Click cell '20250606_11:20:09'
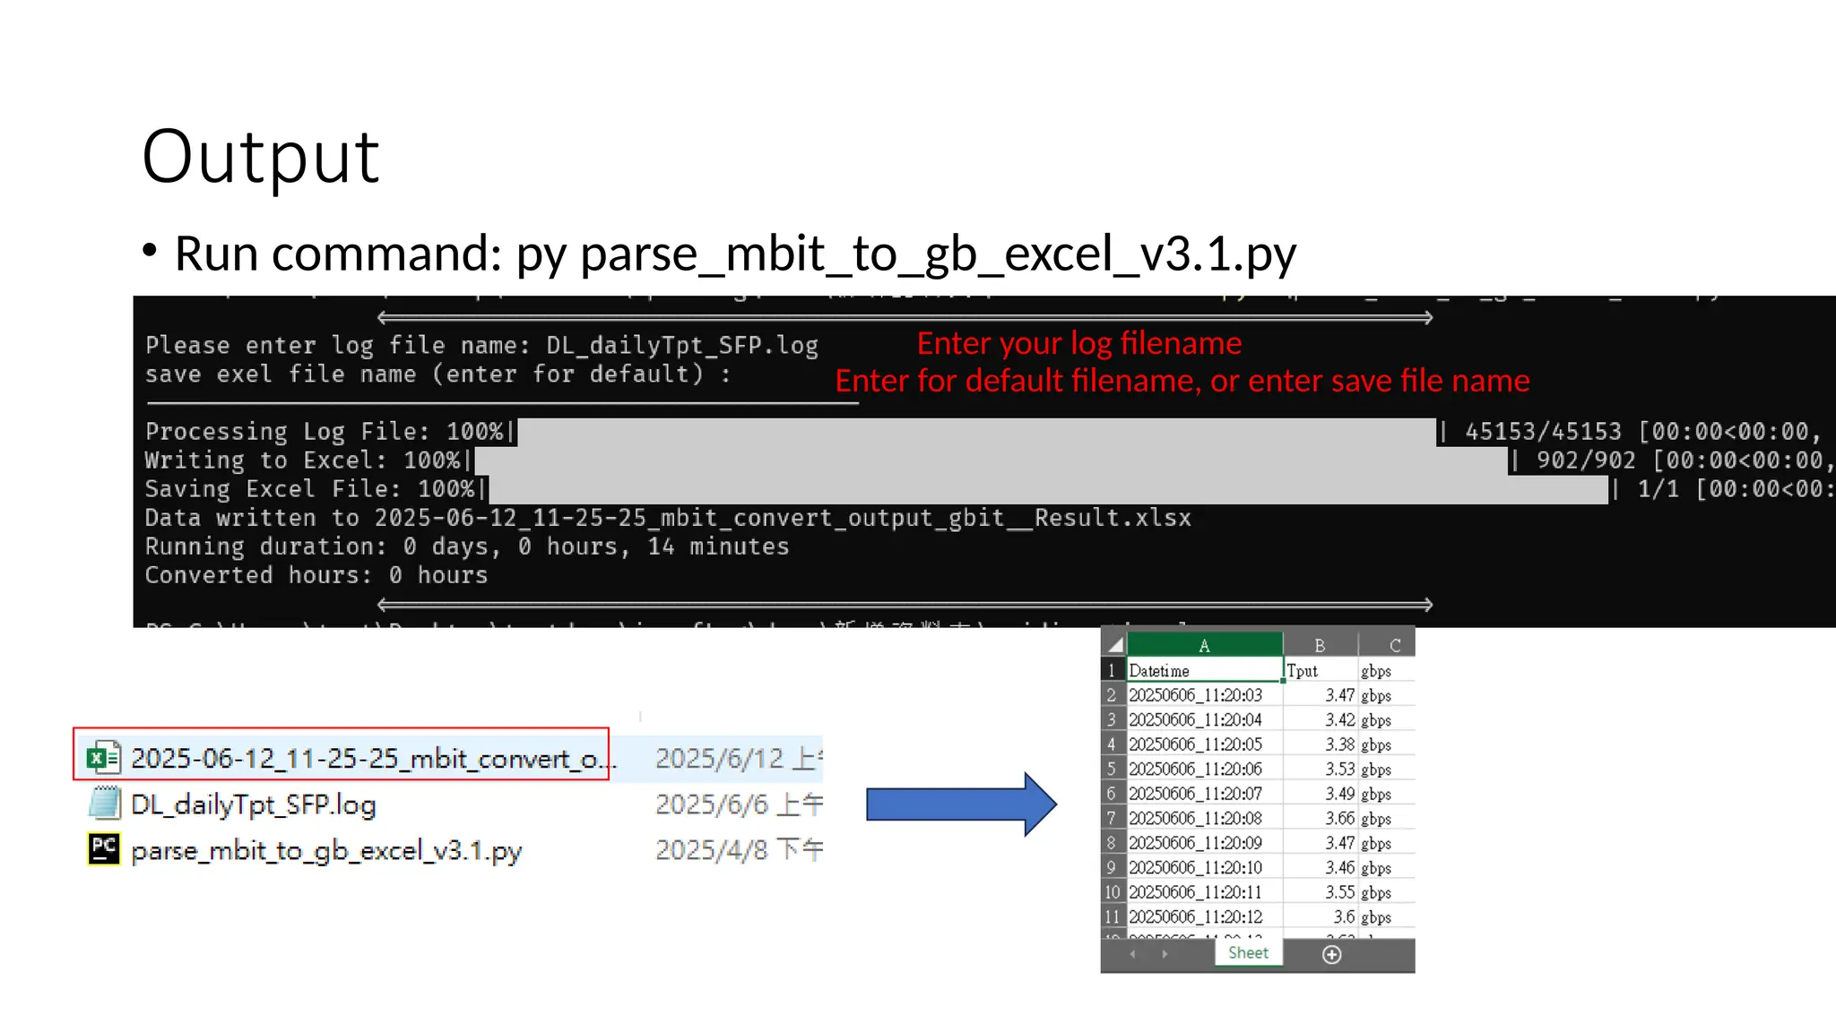Image resolution: width=1836 pixels, height=1032 pixels. (1204, 843)
